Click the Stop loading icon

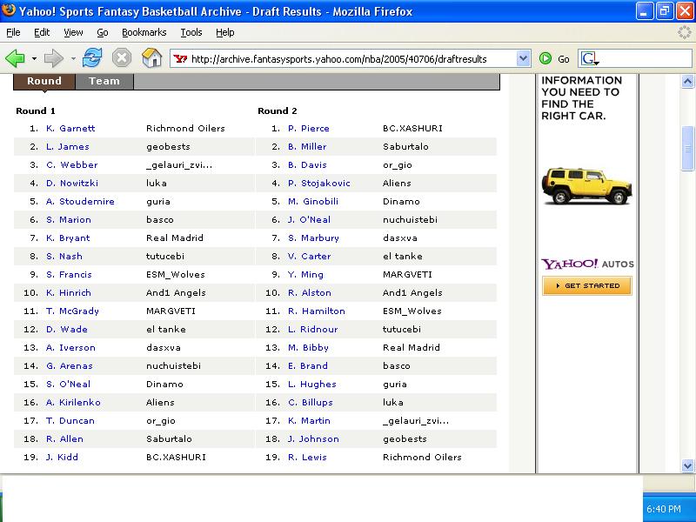(x=122, y=58)
